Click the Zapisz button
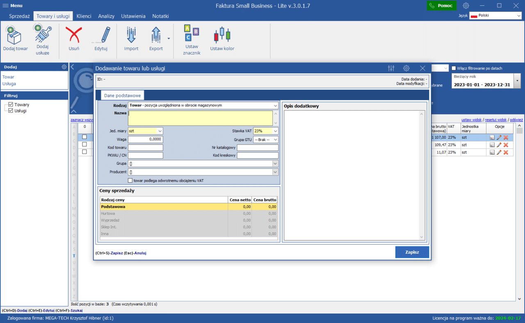525x323 pixels. pyautogui.click(x=412, y=252)
